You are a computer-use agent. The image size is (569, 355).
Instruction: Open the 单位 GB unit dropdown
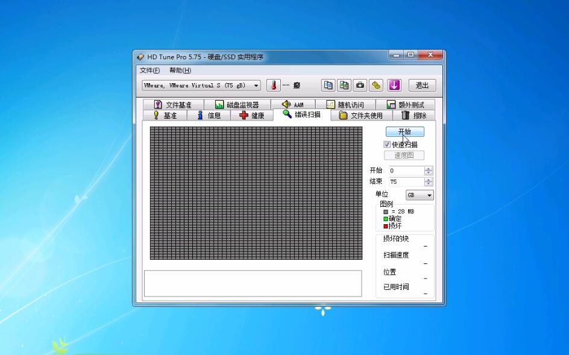pos(419,195)
